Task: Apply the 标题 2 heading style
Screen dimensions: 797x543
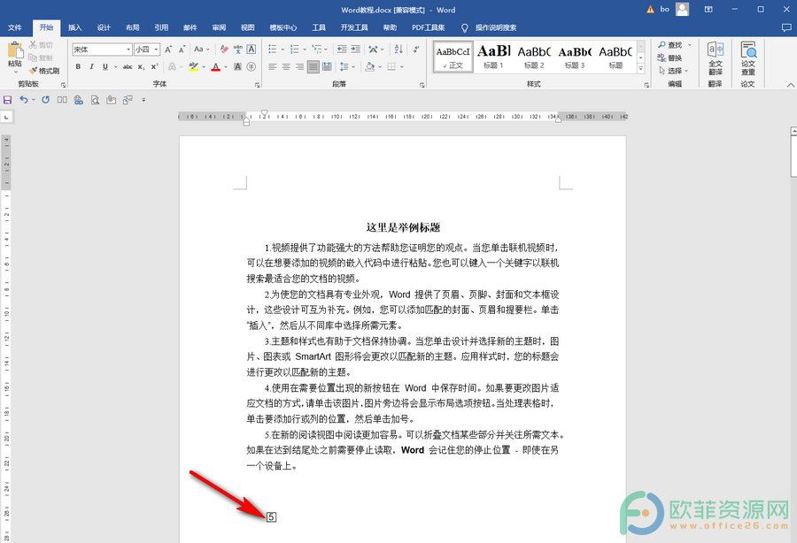Action: (534, 57)
